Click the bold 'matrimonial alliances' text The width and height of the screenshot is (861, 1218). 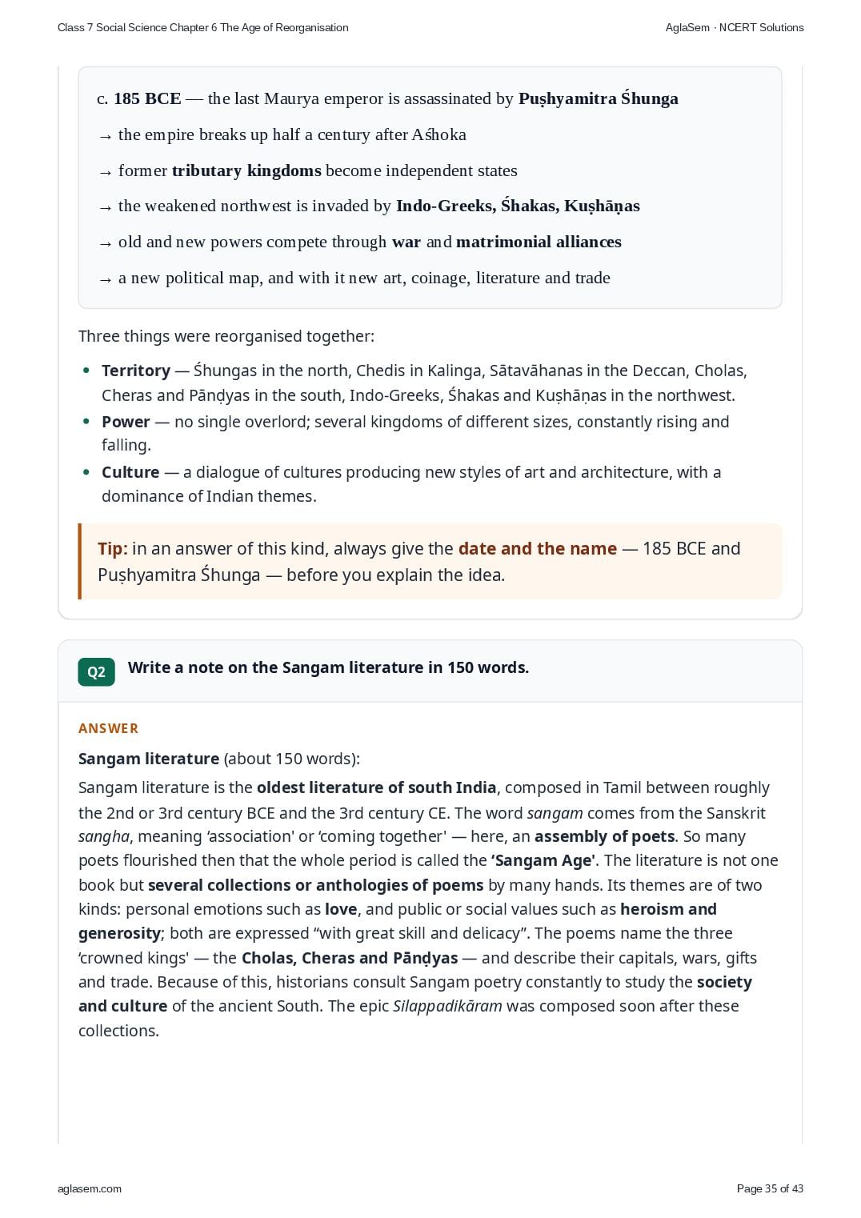click(539, 242)
